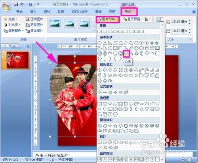Click 重设图片 reset picture
Screen dimensions: 198x163
point(34,31)
